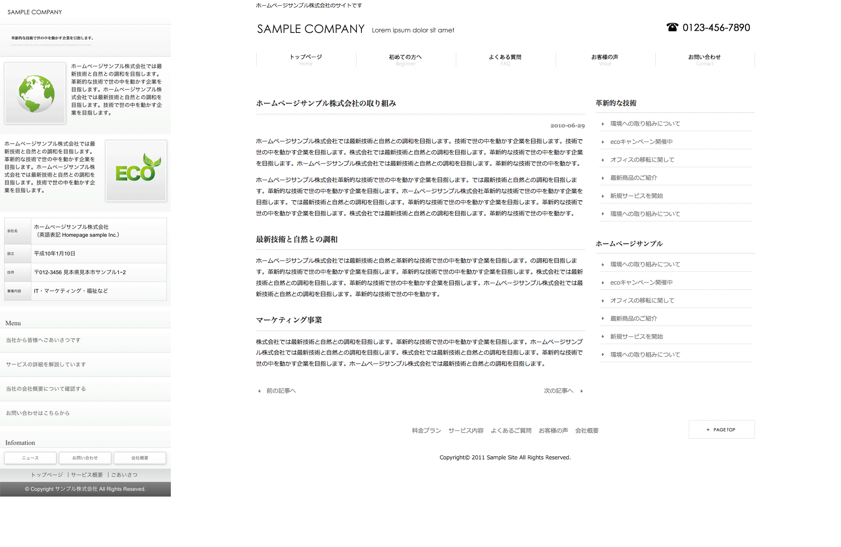
Task: Click 料金プラン in the footer links
Action: pyautogui.click(x=427, y=431)
